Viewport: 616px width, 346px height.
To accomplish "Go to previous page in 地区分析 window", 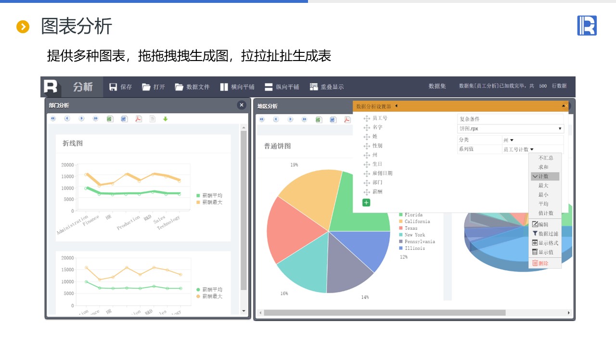I will tap(276, 119).
